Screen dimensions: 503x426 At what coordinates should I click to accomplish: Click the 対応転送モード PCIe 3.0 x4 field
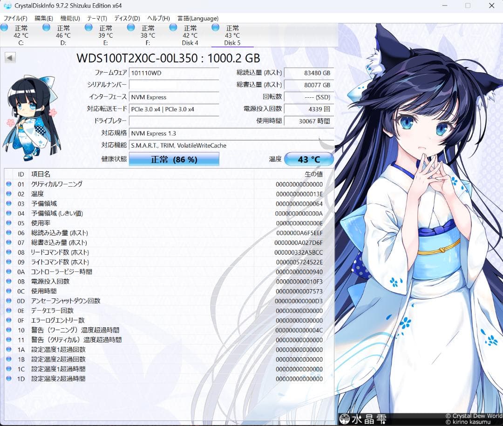pyautogui.click(x=174, y=109)
